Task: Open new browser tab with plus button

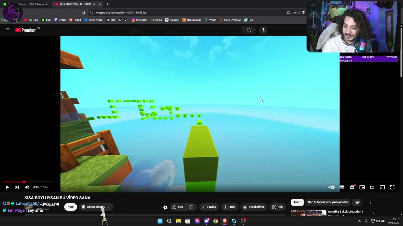Action: 107,4
